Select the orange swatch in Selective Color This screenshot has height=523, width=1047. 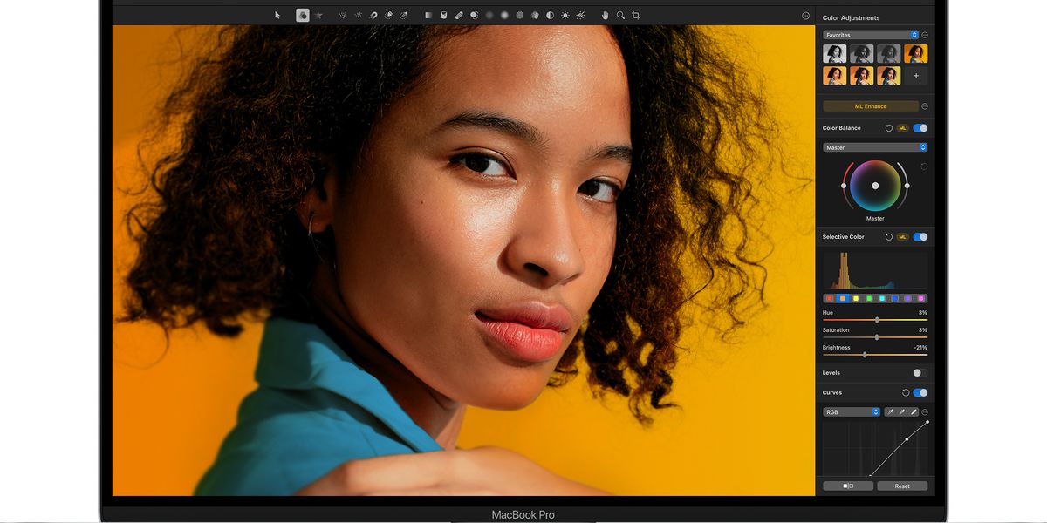pos(843,298)
